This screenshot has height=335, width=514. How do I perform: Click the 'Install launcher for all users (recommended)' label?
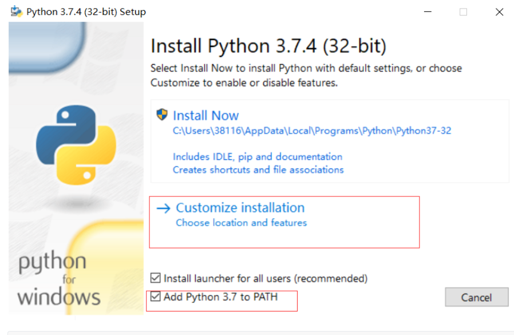(266, 278)
